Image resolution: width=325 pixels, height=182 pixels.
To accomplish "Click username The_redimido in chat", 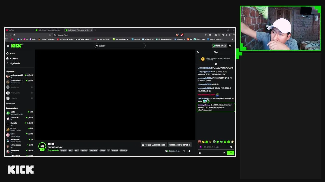I will [203, 98].
